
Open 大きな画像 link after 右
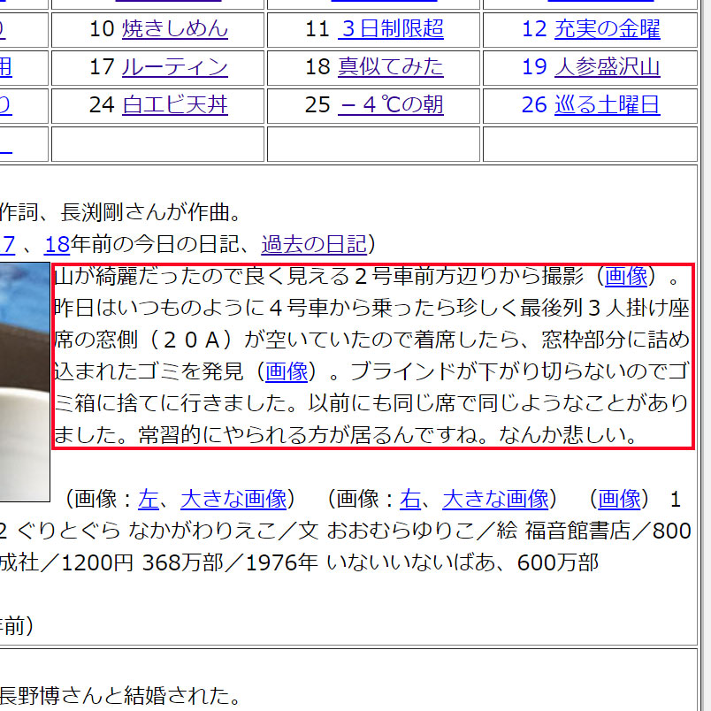(495, 500)
